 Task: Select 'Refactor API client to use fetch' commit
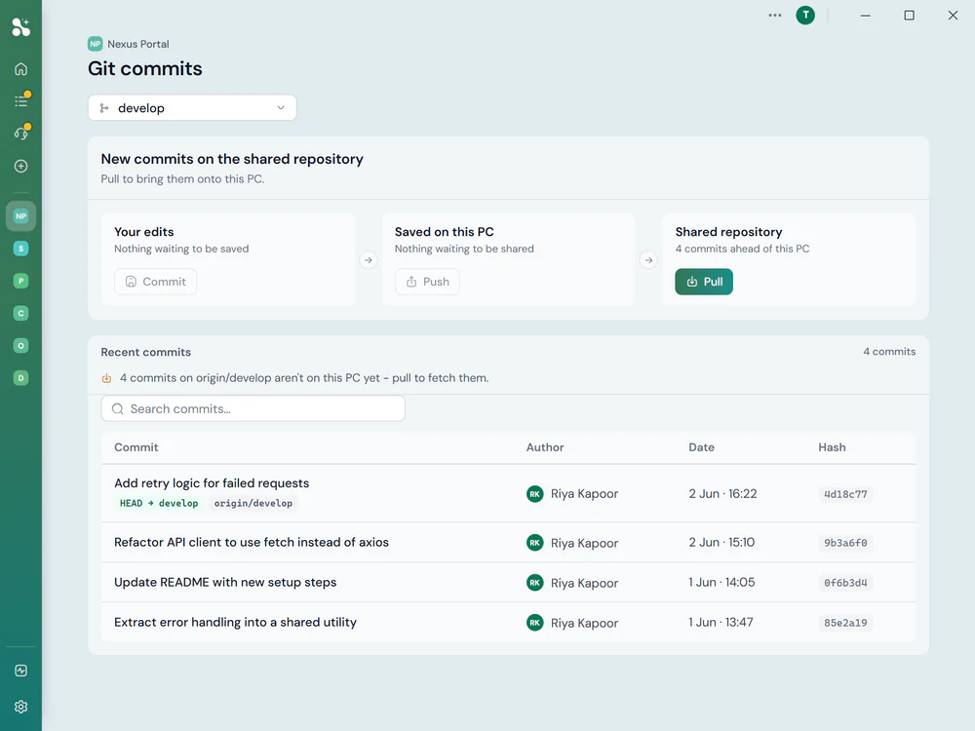tap(509, 543)
